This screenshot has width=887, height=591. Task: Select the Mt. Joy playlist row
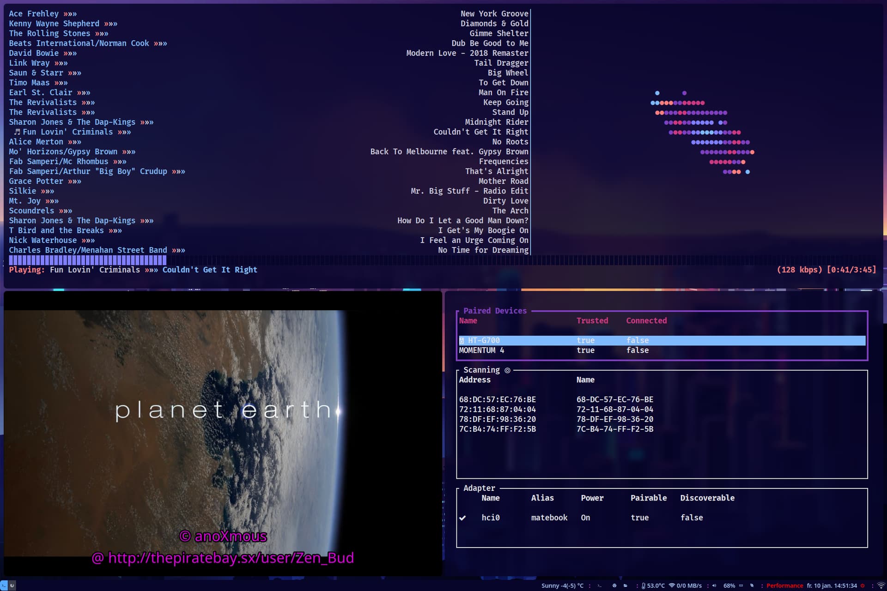(x=269, y=201)
